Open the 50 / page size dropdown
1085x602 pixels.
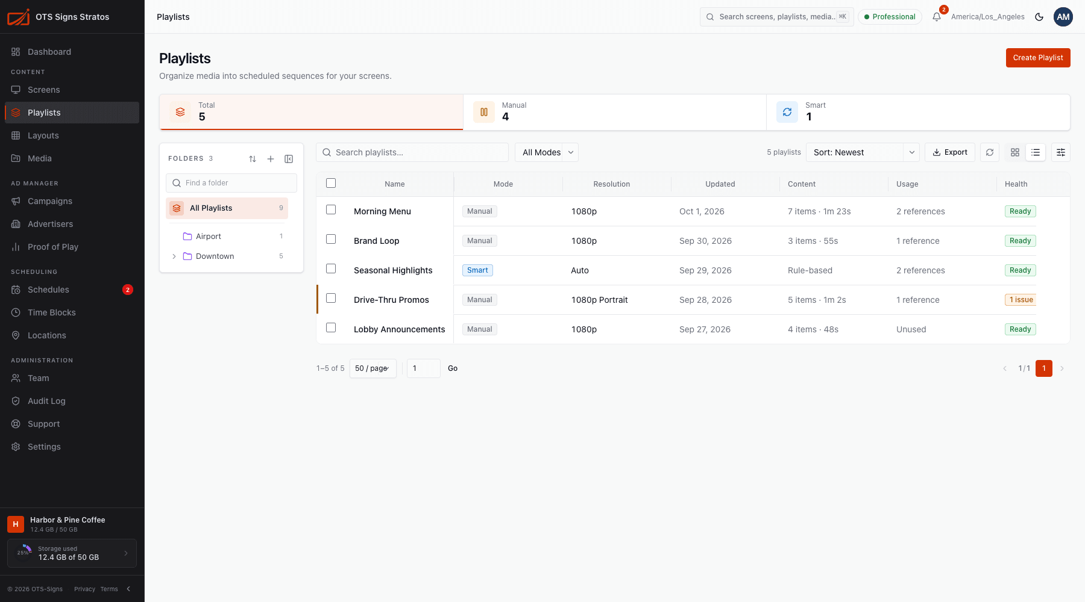pyautogui.click(x=373, y=368)
